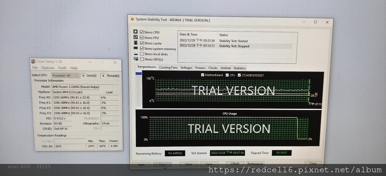Open the Options menu in Core Temp

(x=47, y=68)
